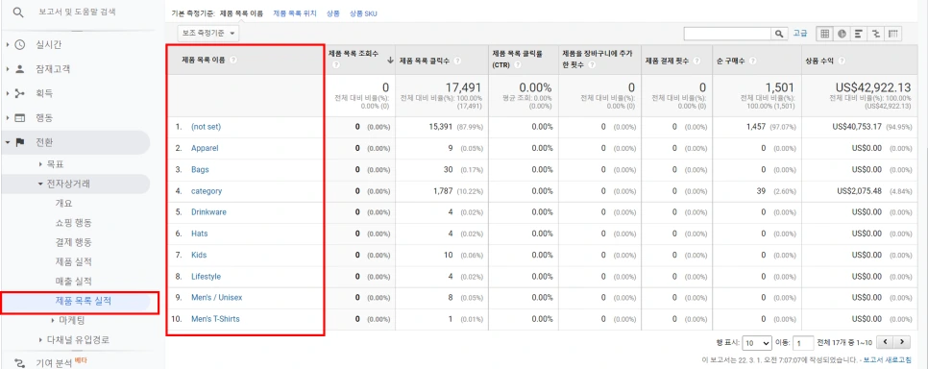Switch to pie chart percentage view
Screen dimensions: 928x369
(841, 34)
